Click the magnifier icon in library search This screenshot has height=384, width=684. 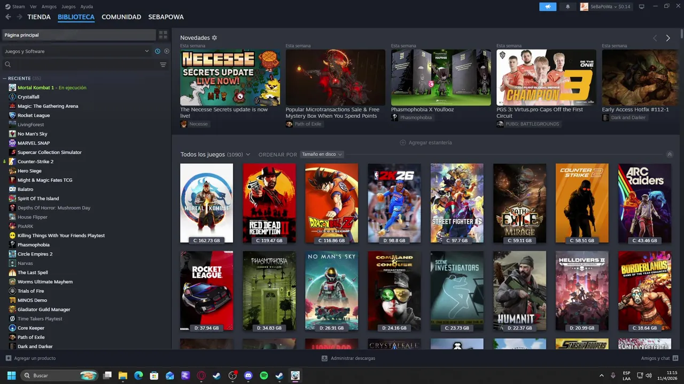[7, 65]
